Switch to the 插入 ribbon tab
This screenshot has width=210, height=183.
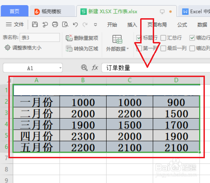[x=132, y=25]
